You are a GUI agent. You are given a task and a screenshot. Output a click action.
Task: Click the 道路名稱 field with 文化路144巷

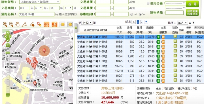(x=37, y=14)
